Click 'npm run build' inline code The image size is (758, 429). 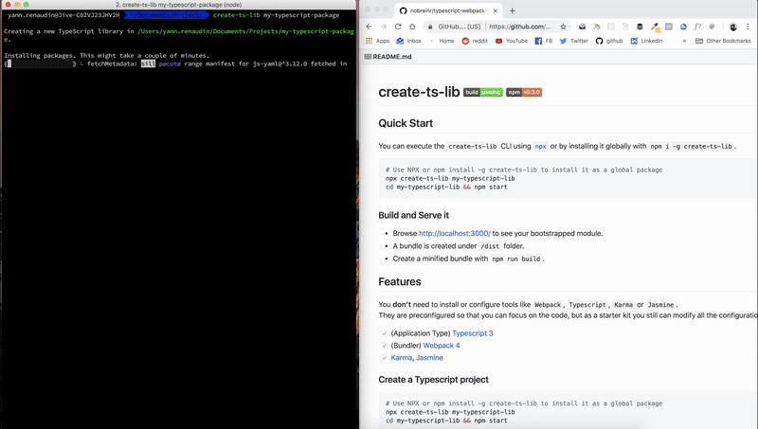[x=516, y=259]
